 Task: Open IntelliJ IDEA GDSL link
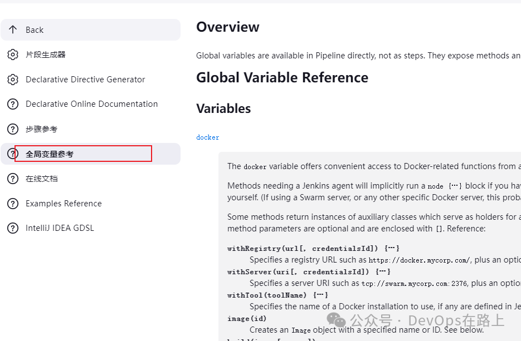click(x=90, y=228)
